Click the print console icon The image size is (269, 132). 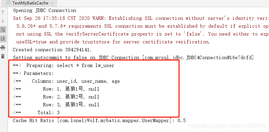[3, 48]
